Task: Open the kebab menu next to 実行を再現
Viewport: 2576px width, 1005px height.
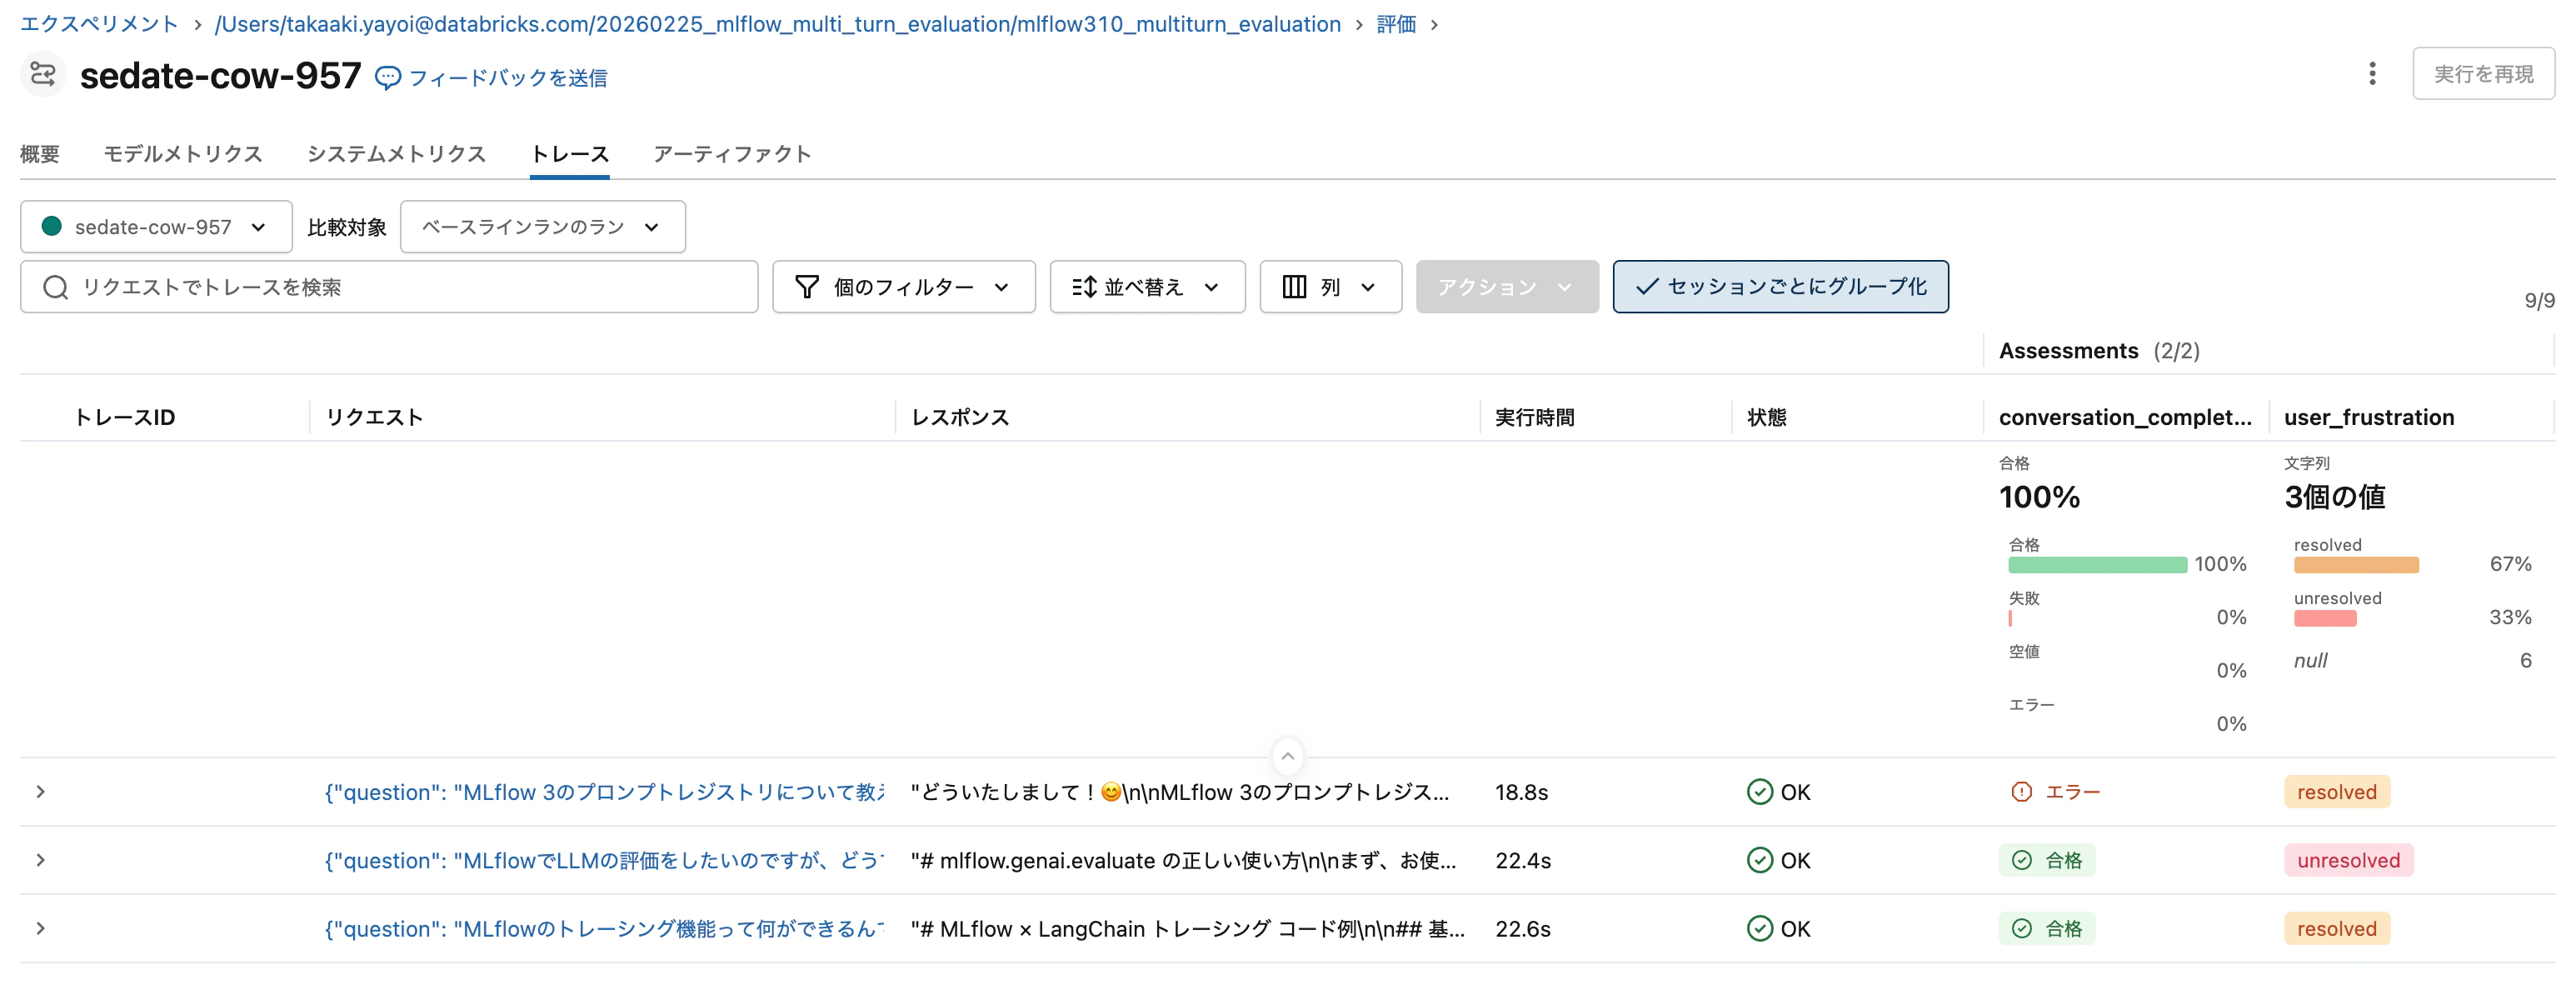Action: coord(2373,73)
